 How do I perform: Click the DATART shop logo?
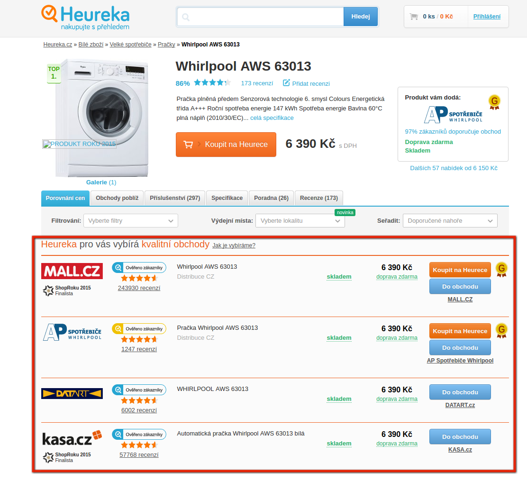(x=72, y=393)
